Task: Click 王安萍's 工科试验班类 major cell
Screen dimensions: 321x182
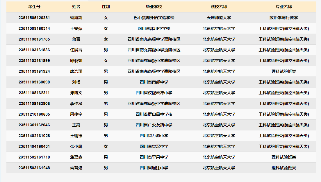Action: 283,29
